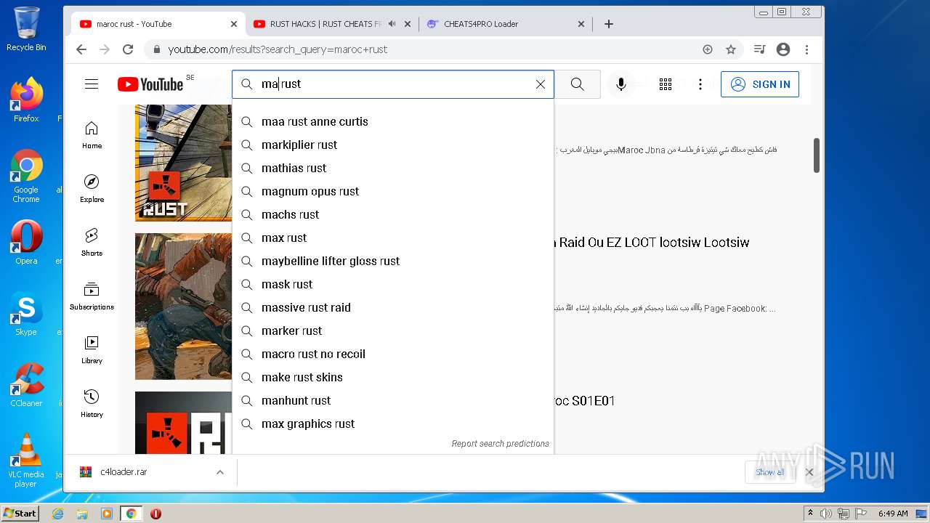
Task: Close the 'maroc rust - YouTube' tab
Action: click(x=234, y=24)
